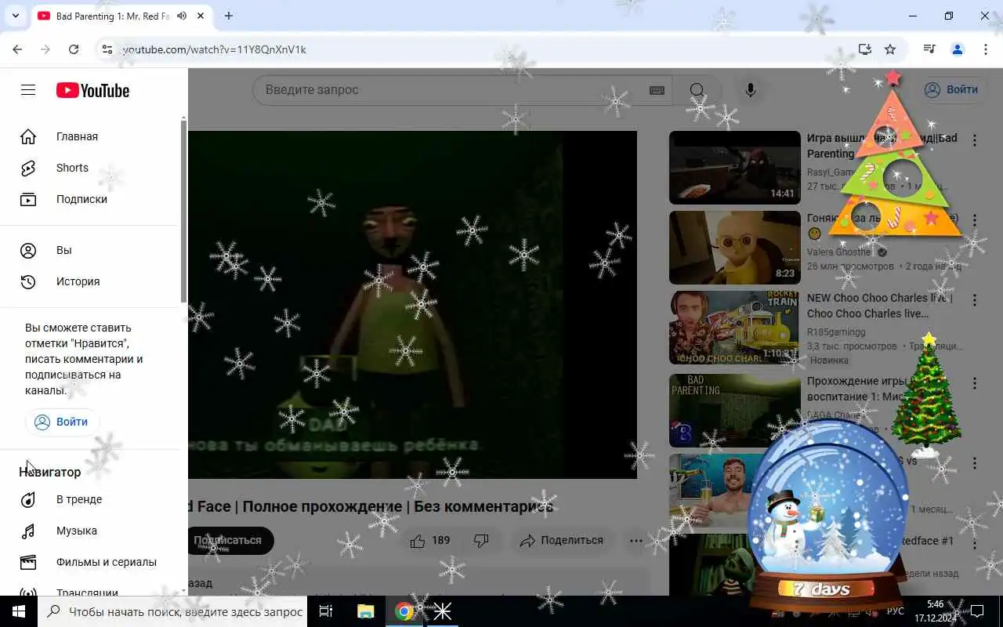Open more actions three-dot menu under video
The image size is (1003, 627).
coord(636,540)
